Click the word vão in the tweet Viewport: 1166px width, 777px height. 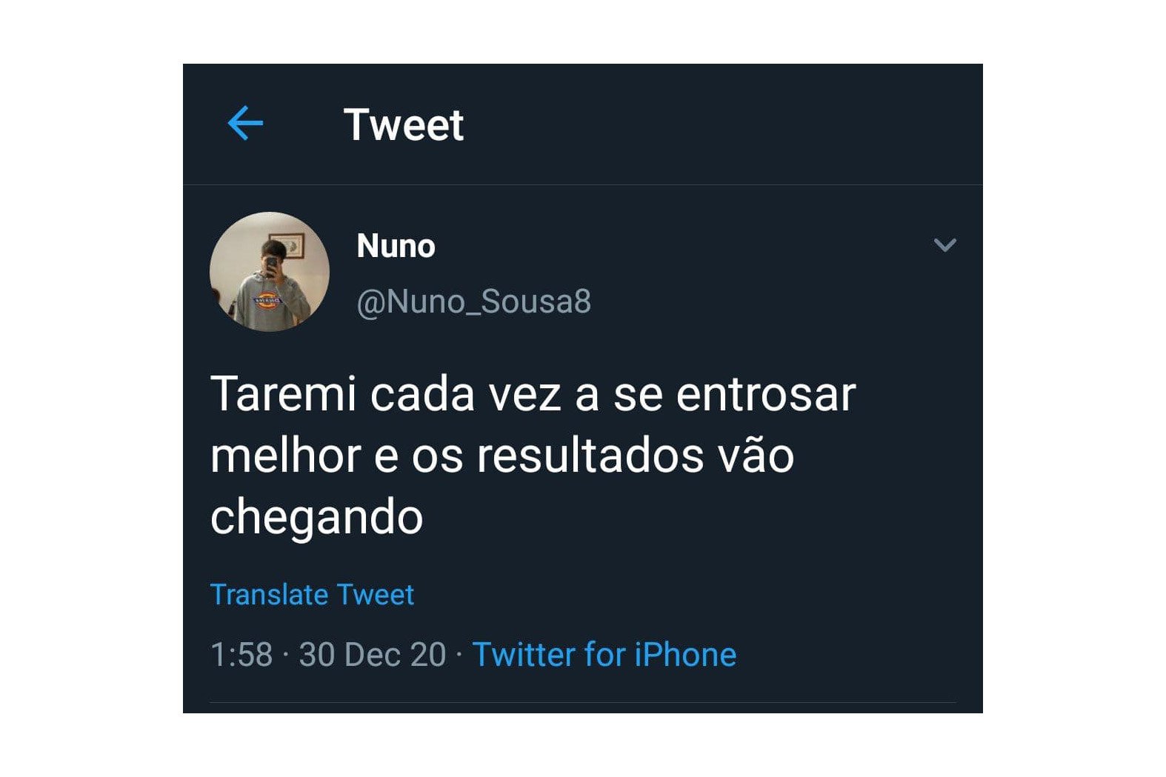(756, 456)
